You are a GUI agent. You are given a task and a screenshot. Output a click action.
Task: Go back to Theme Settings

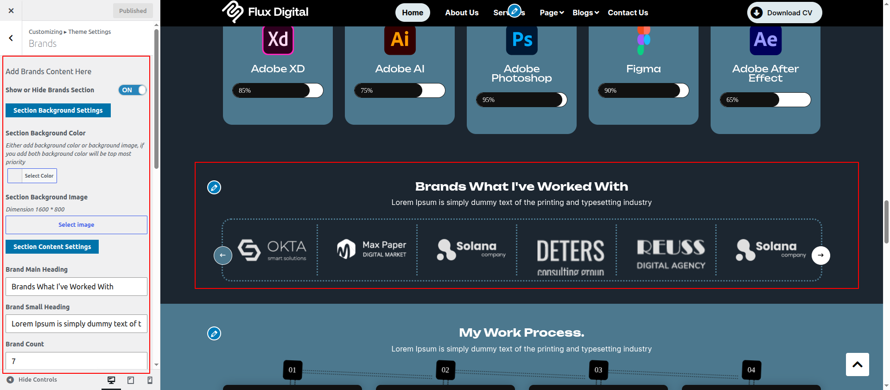pos(11,38)
